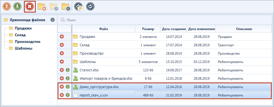This screenshot has height=107, width=274.
Task: Select the Импорт товаров и брендов.xlsx name
Action: [x=106, y=79]
